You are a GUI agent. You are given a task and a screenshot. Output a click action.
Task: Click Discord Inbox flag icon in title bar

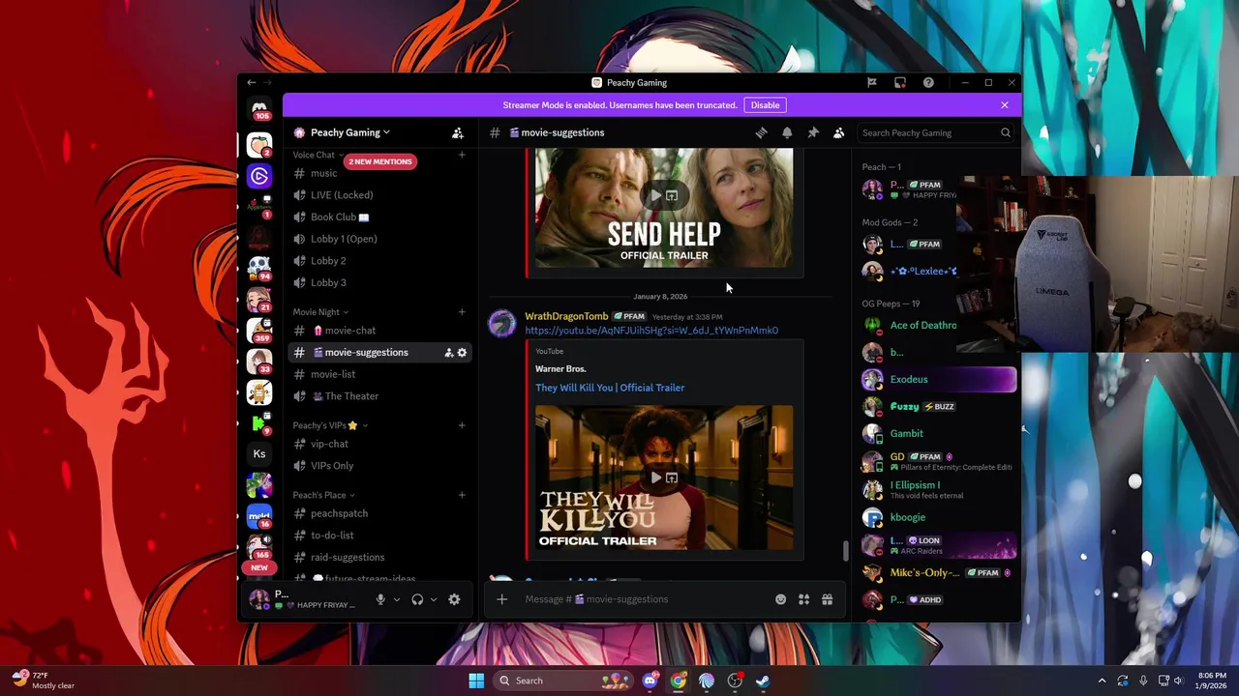point(872,83)
